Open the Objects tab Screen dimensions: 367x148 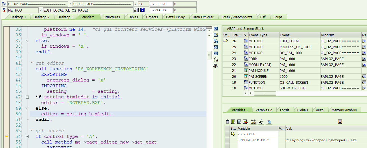152,17
